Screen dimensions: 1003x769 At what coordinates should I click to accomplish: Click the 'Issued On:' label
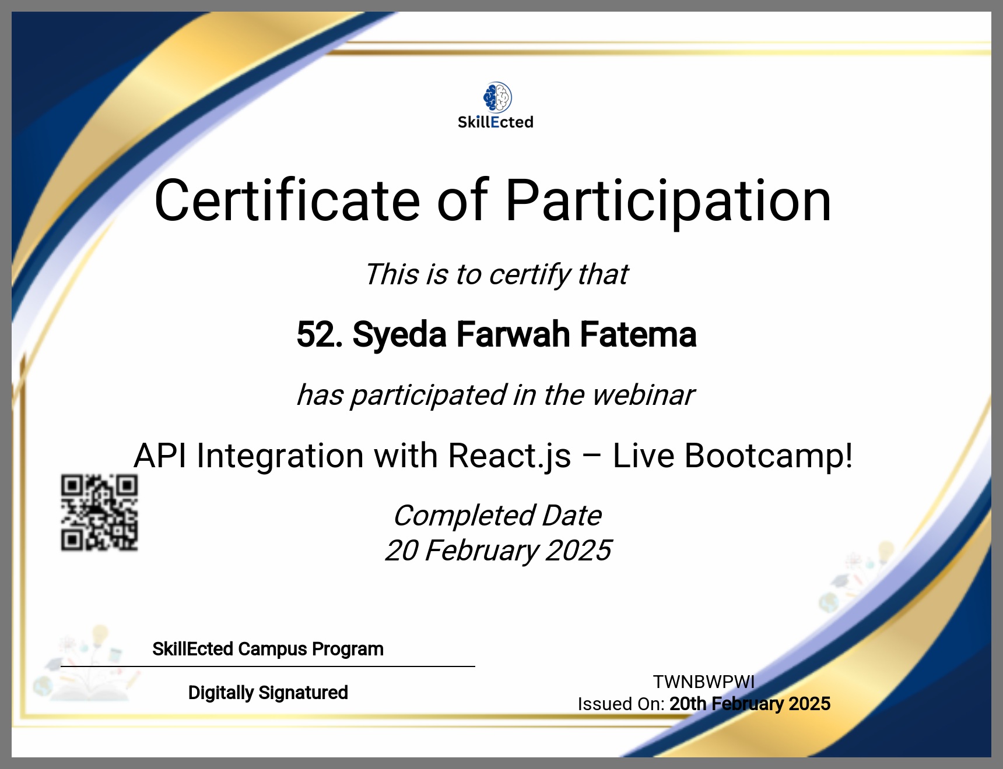621,704
